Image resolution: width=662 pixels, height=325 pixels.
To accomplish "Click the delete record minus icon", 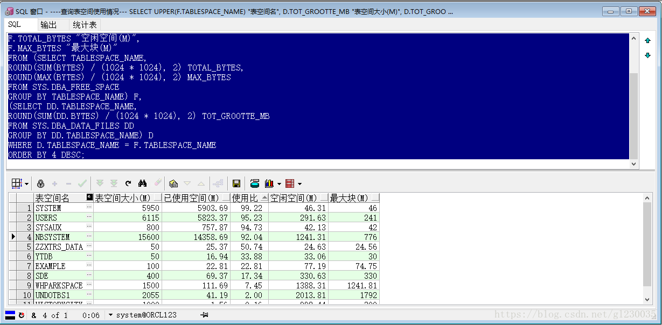I will coord(68,183).
